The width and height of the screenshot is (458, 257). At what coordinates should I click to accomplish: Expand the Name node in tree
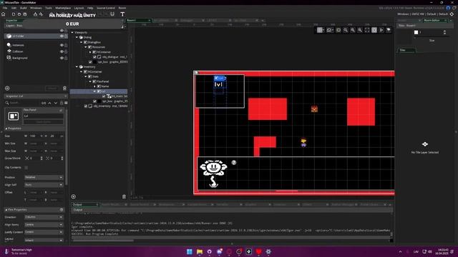pyautogui.click(x=94, y=86)
